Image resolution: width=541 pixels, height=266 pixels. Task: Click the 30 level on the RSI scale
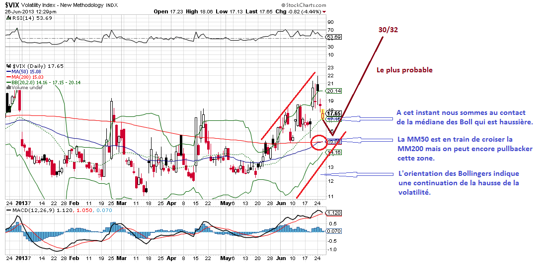click(330, 47)
